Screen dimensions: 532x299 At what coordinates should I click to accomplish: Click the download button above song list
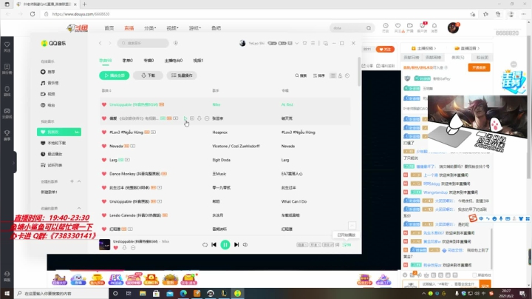[x=148, y=75]
